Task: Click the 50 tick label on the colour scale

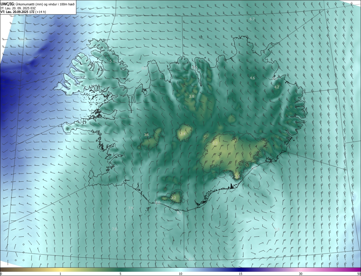Action: (359, 274)
